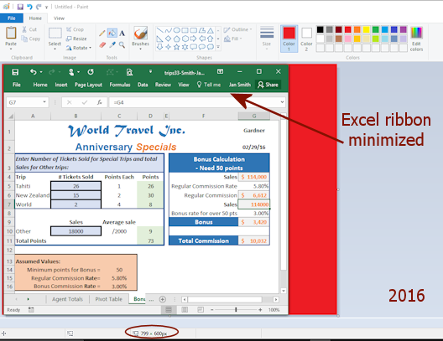Pick the black color swatch
This screenshot has width=443, height=341.
tap(321, 29)
